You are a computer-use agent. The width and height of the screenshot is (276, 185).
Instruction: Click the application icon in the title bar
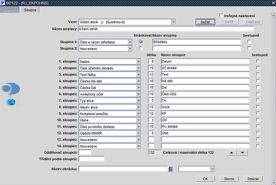coord(2,3)
